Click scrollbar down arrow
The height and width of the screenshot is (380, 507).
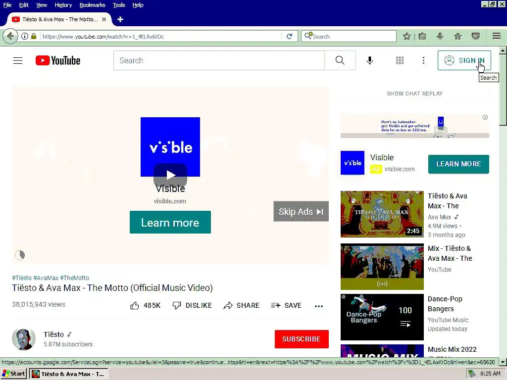pos(503,362)
